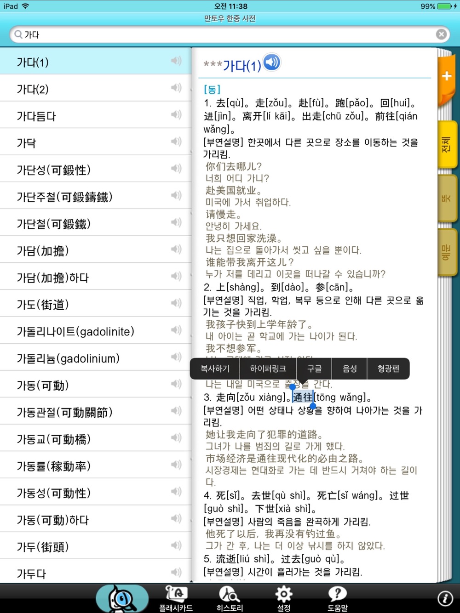The image size is (460, 613).
Task: Choose 음성 in the popup menu
Action: tap(350, 369)
